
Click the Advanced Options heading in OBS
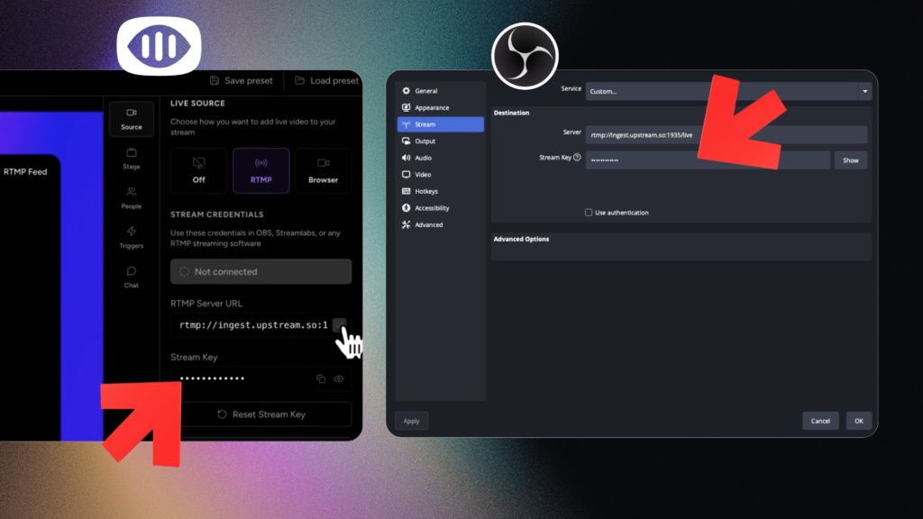point(521,239)
